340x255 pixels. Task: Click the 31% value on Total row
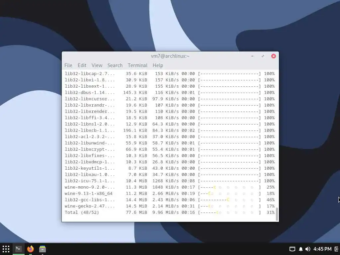[271, 212]
